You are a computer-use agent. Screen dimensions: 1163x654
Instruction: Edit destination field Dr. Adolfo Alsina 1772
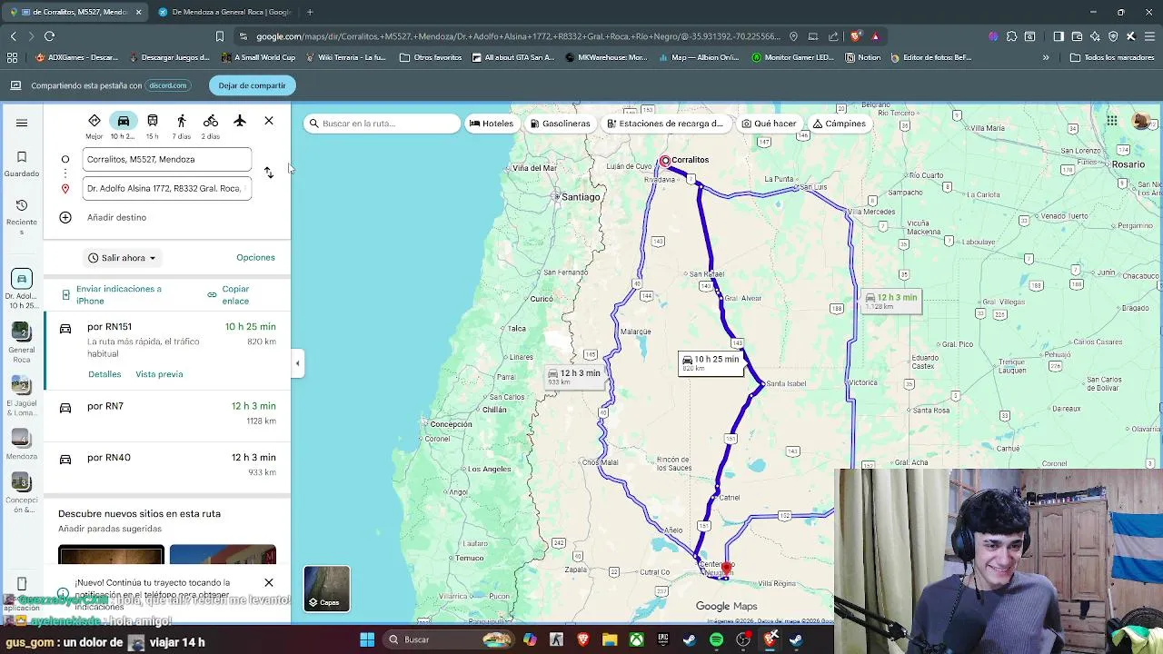[x=167, y=188]
